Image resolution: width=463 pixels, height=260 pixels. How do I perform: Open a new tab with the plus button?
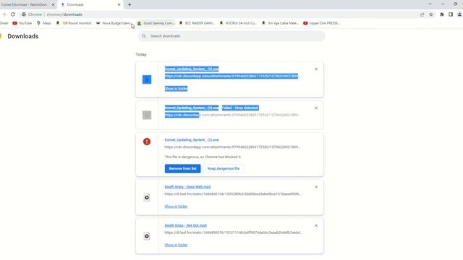pos(129,5)
